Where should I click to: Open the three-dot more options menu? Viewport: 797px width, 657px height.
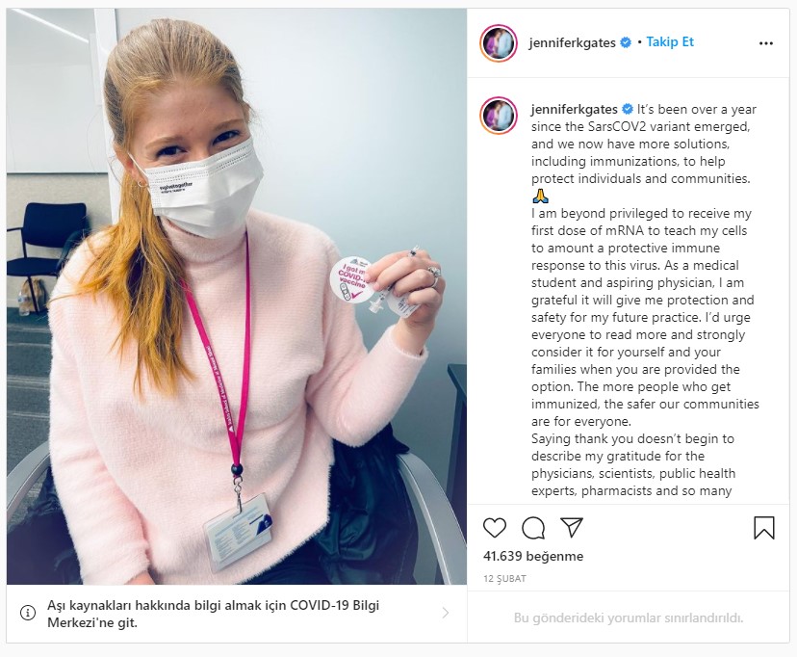[x=766, y=43]
